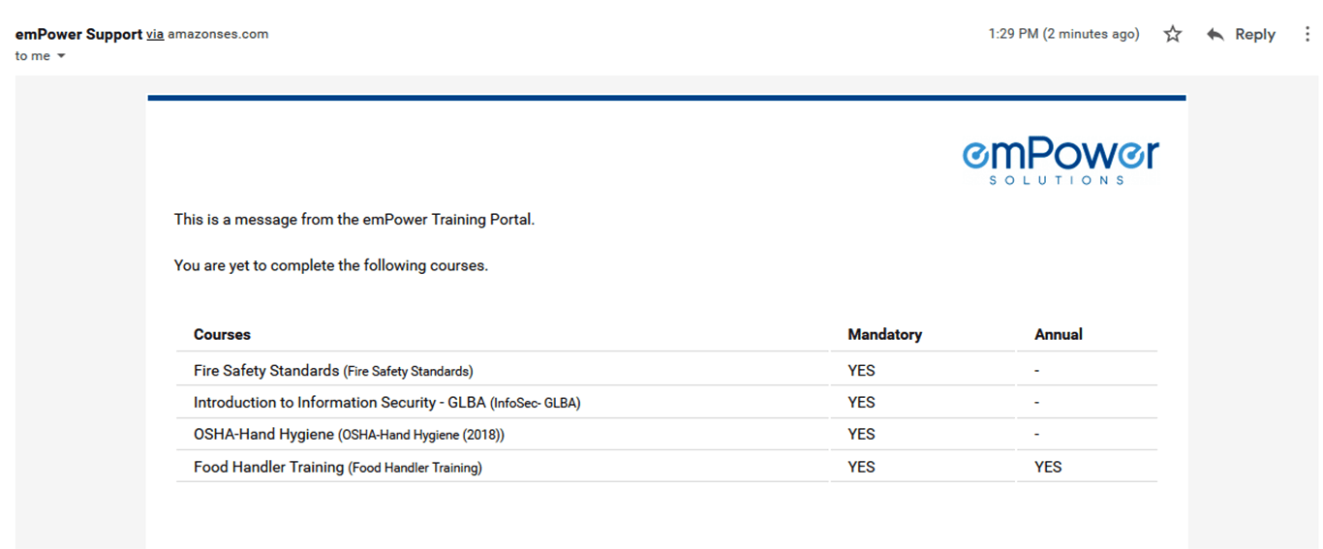
Task: Click the emPower Solutions logo
Action: tap(1061, 161)
